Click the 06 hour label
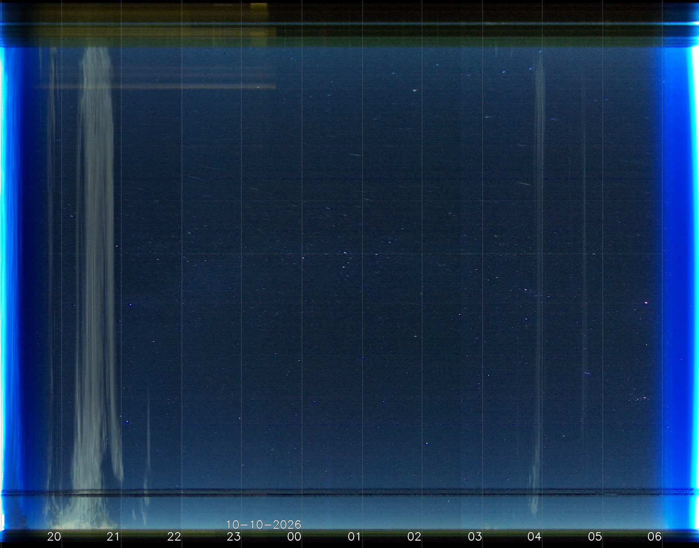 coord(655,536)
